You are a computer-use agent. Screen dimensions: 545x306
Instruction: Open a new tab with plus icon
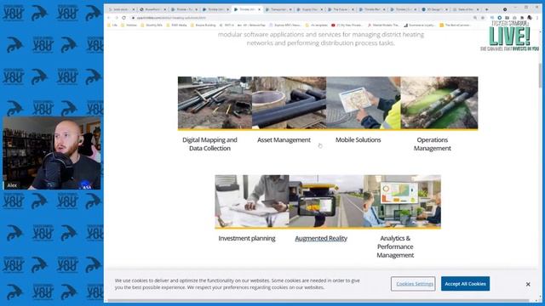tap(486, 9)
